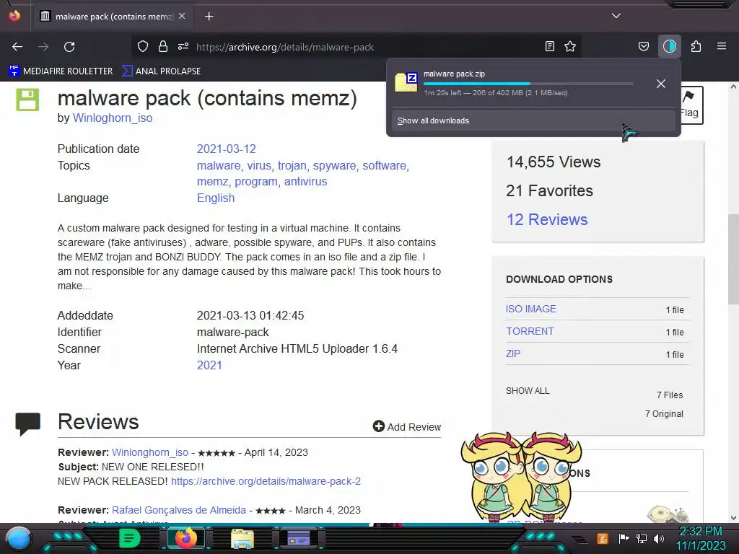This screenshot has width=739, height=554.
Task: Click the software floppy disk item icon
Action: 27,100
